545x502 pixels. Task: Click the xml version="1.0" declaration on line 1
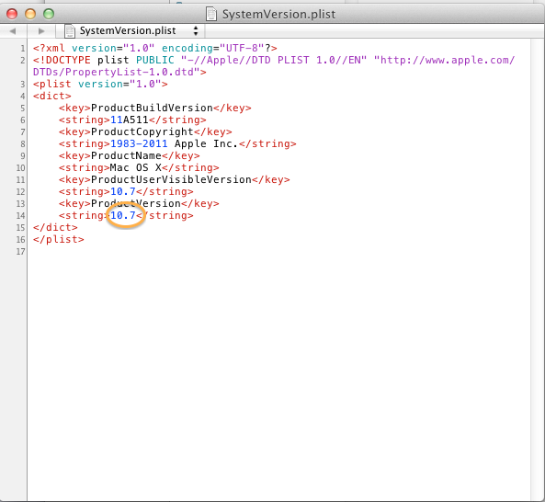pos(154,48)
